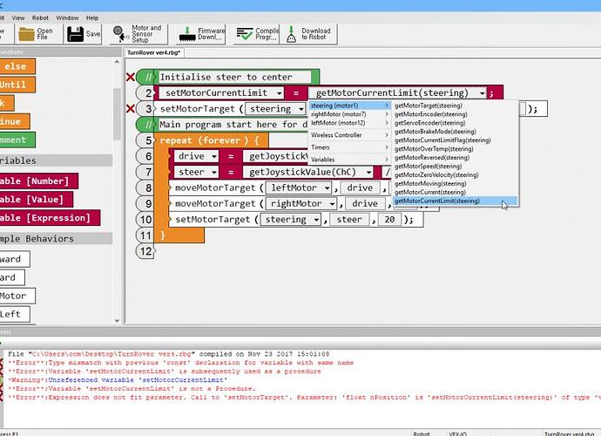Open steering dropdown on line 3
The height and width of the screenshot is (436, 601).
point(301,109)
